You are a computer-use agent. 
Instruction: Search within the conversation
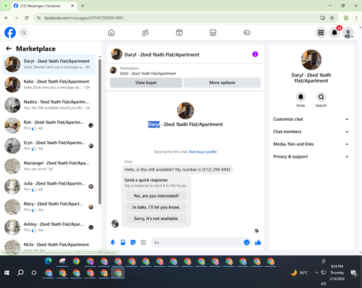pyautogui.click(x=321, y=97)
